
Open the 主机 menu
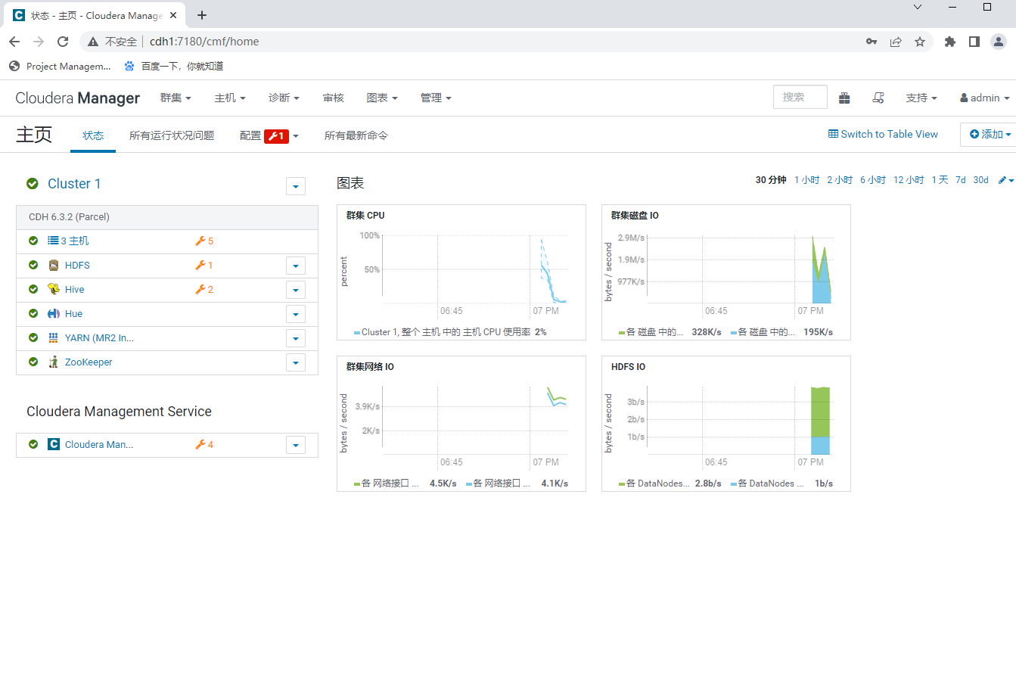[230, 98]
